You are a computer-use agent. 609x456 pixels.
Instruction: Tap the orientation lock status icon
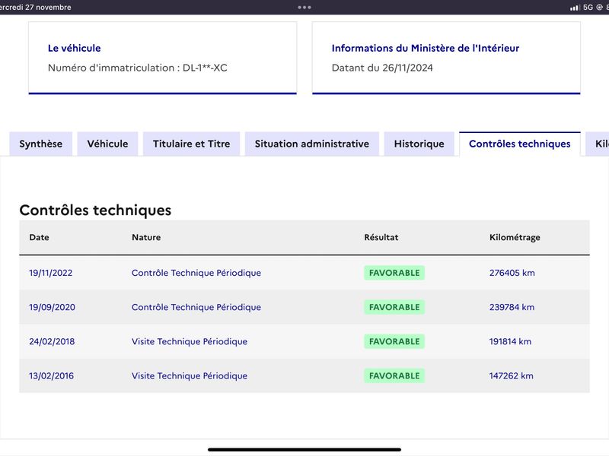(599, 8)
